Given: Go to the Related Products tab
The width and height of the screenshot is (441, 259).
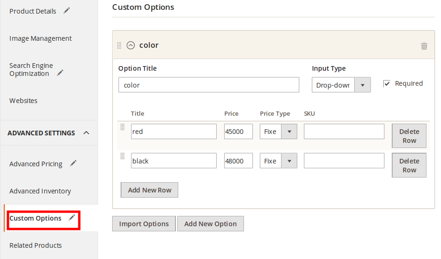Looking at the screenshot, I should (36, 245).
